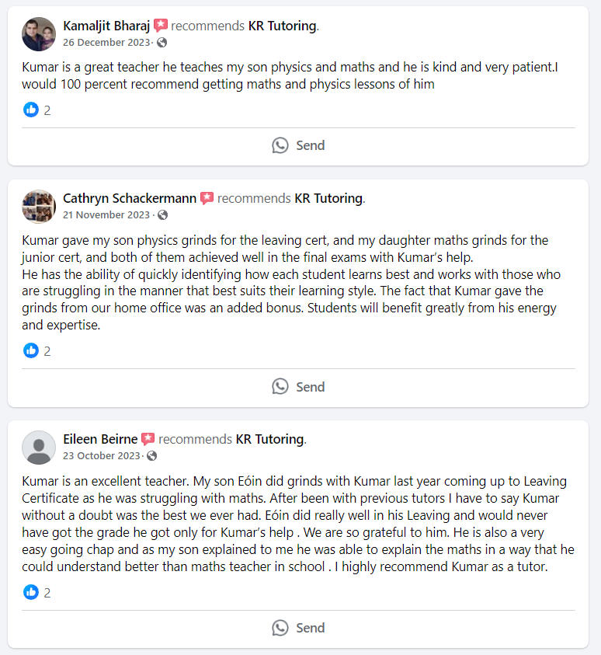Click the public globe icon on 23 October post
601x655 pixels.
point(152,455)
